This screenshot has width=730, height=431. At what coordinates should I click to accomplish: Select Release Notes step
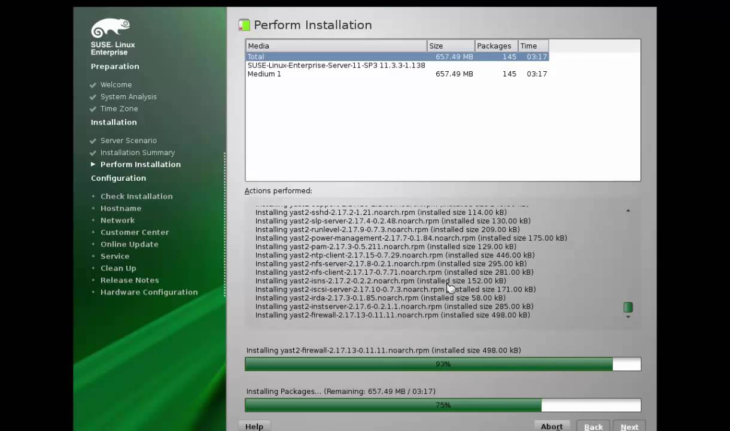tap(130, 280)
